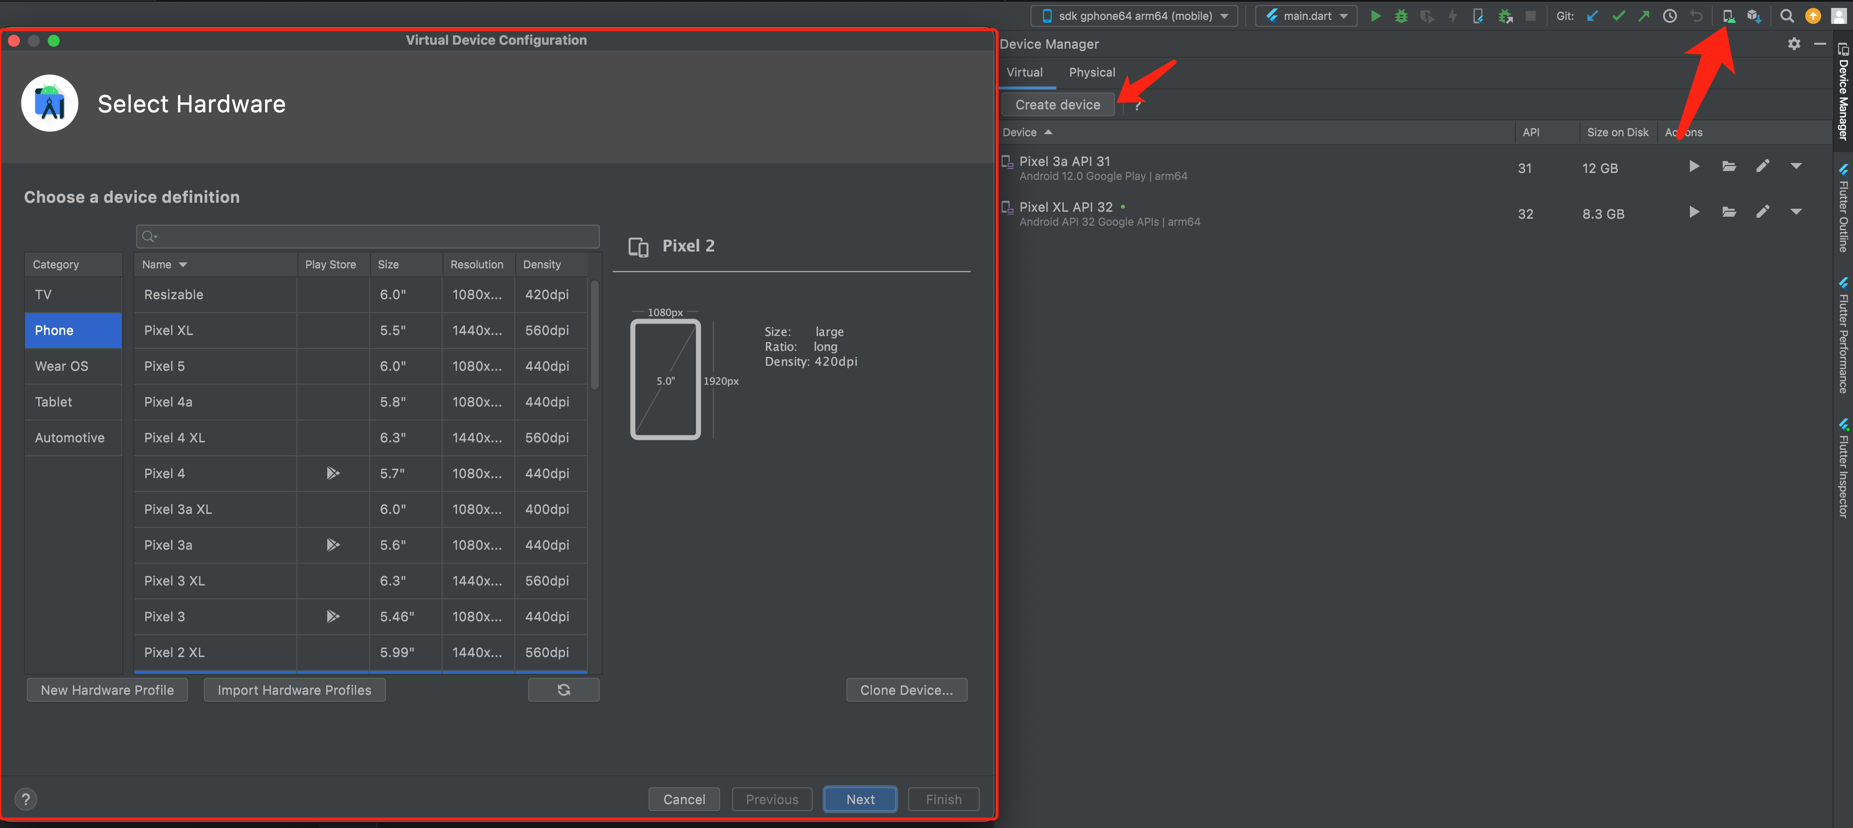
Task: Open sdk gphone64 device selector dropdown
Action: point(1134,16)
